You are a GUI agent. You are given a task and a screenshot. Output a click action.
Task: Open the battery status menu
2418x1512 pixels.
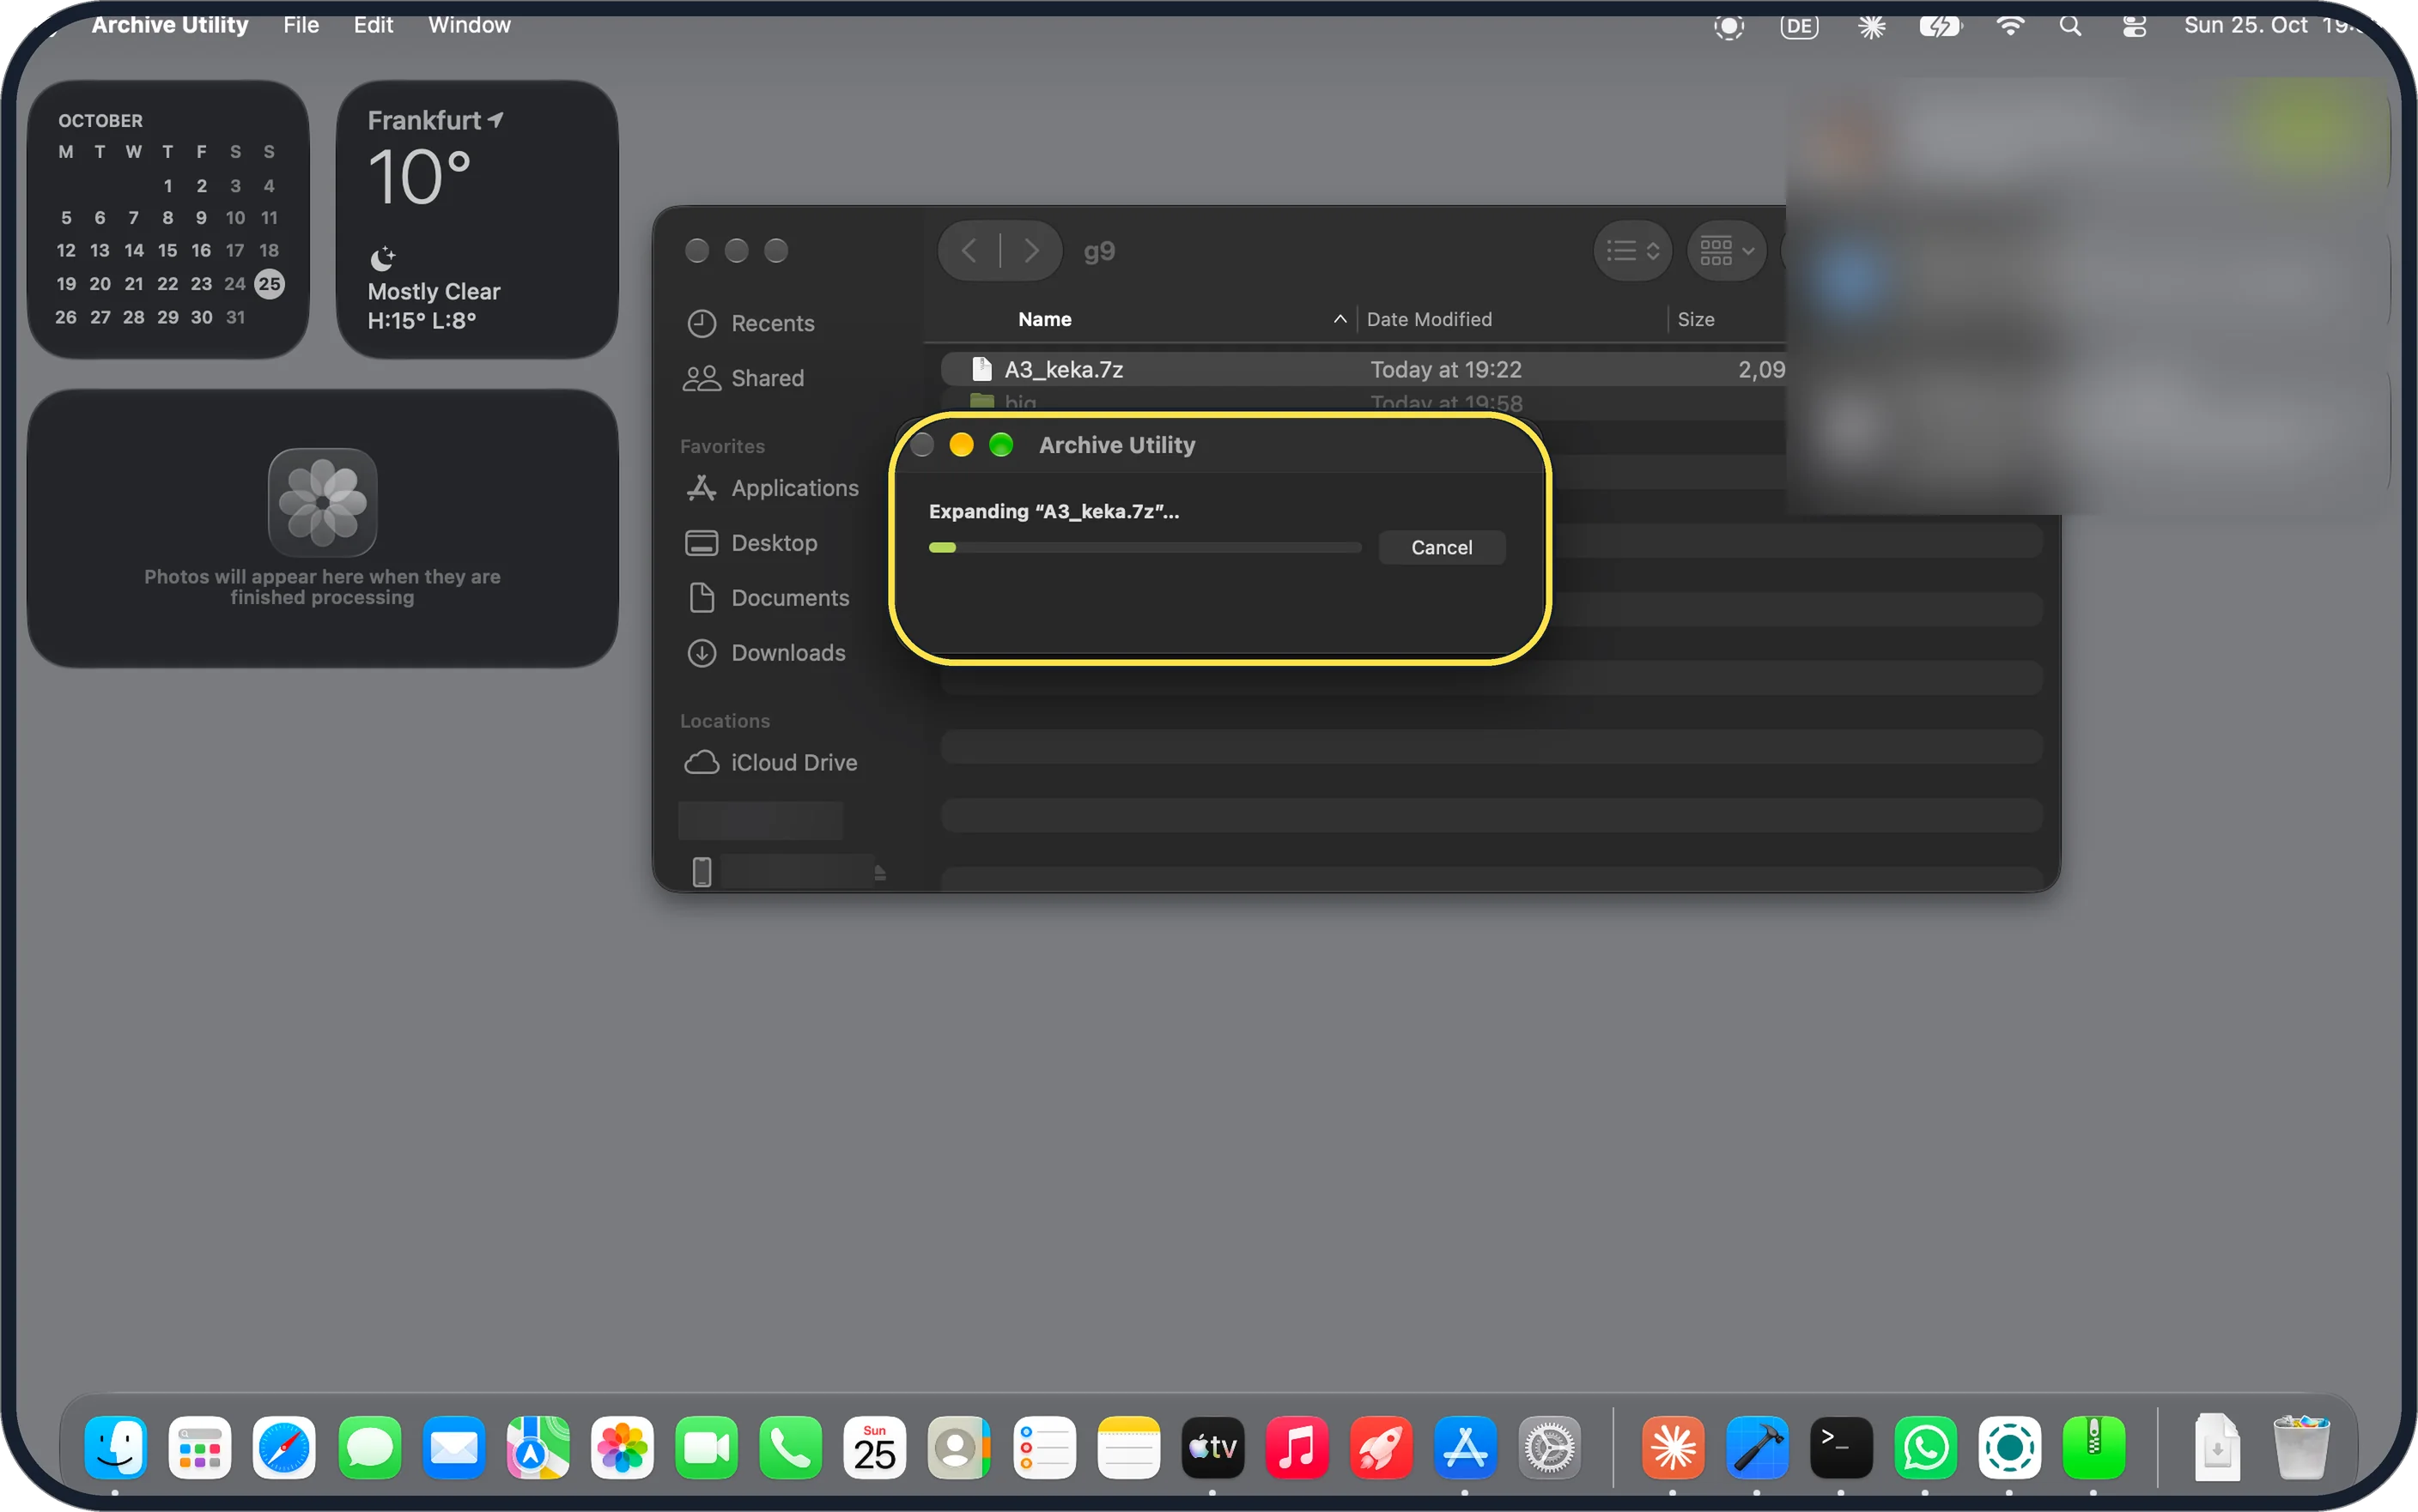pyautogui.click(x=1939, y=25)
